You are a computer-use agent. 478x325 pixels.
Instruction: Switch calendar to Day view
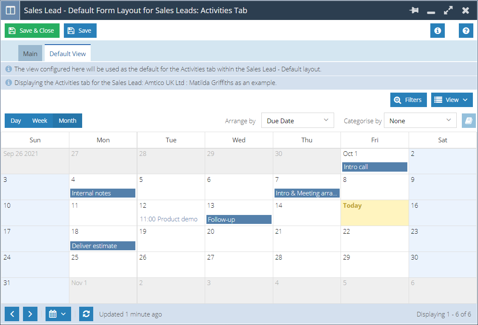pyautogui.click(x=16, y=121)
